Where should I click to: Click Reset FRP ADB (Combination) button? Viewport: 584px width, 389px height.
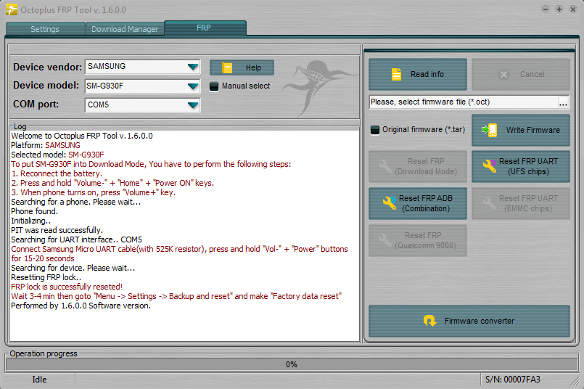tap(418, 203)
